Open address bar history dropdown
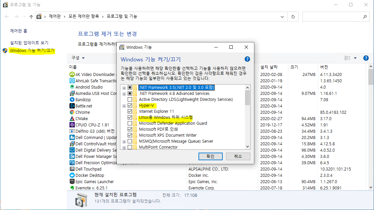Viewport: 374px width, 210px height. tap(282, 17)
